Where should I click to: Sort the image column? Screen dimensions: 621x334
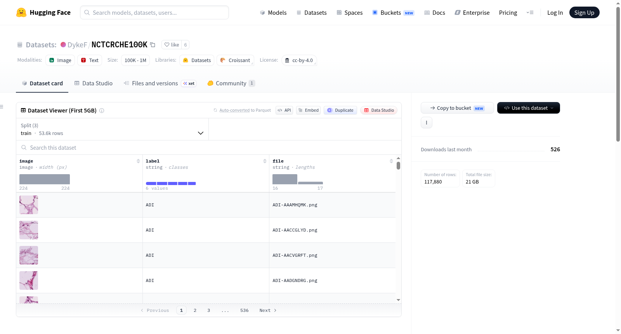pos(138,161)
